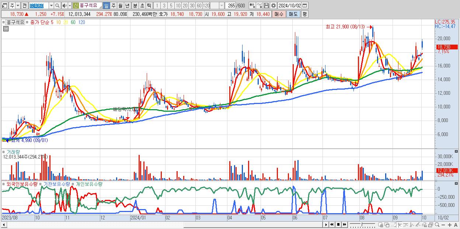460x229 pixels.
Task: Click the stacked chart windows icon
Action: 431,225
